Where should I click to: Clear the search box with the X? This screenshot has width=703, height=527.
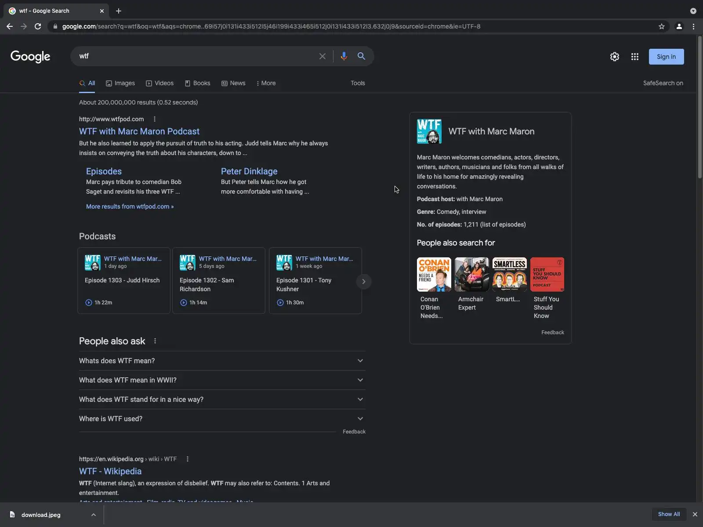point(323,56)
